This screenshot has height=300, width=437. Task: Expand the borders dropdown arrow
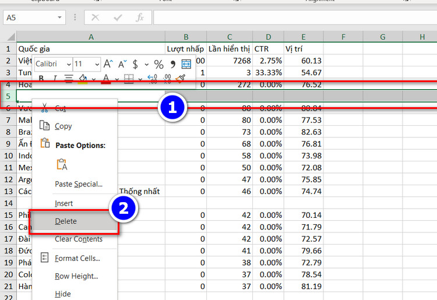[140, 80]
